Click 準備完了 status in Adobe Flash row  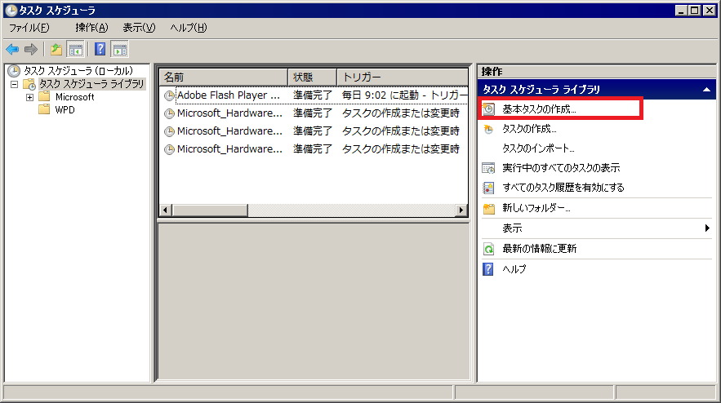tap(313, 95)
